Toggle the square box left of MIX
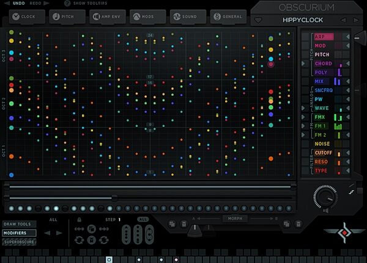The image size is (367, 263). (305, 81)
